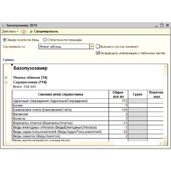Click the Групп column header
The image size is (171, 171).
(138, 94)
